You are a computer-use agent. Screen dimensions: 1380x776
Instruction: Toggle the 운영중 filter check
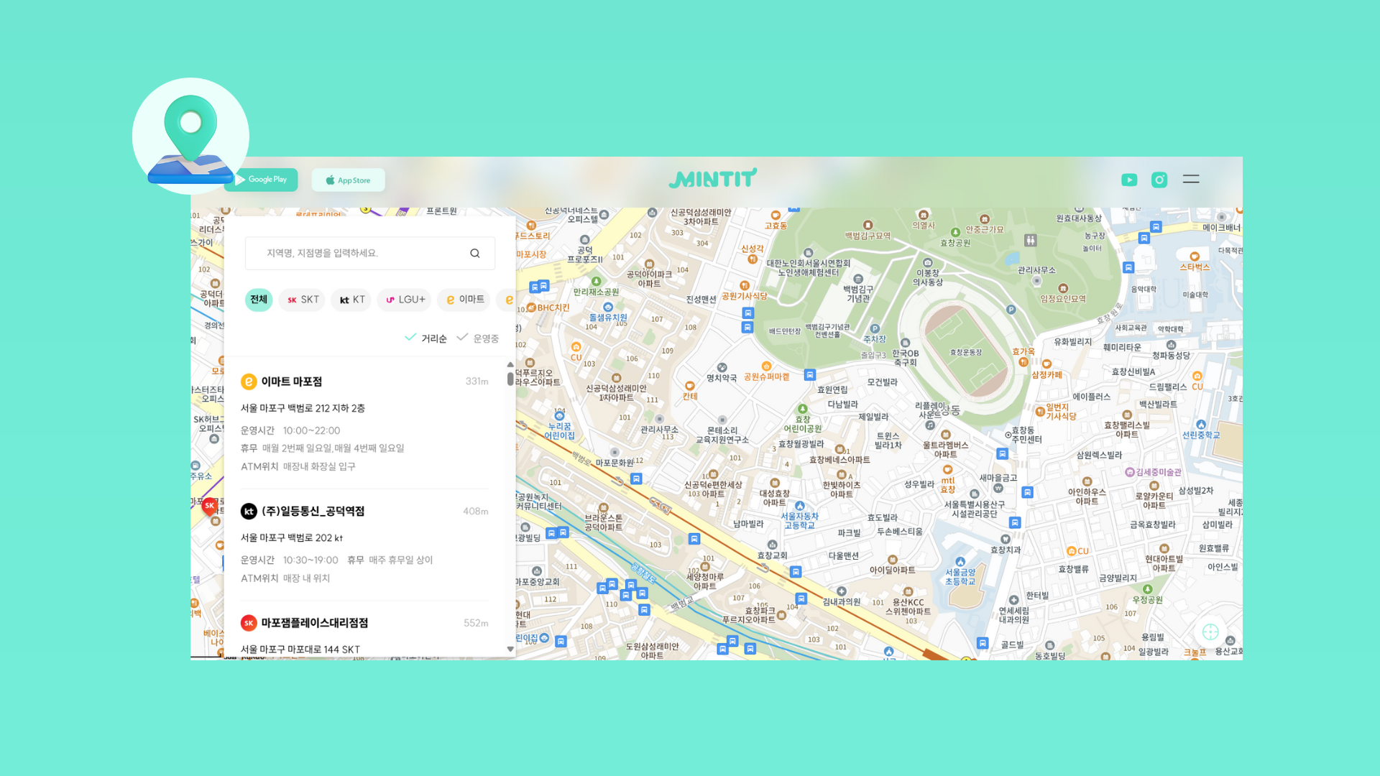click(478, 338)
